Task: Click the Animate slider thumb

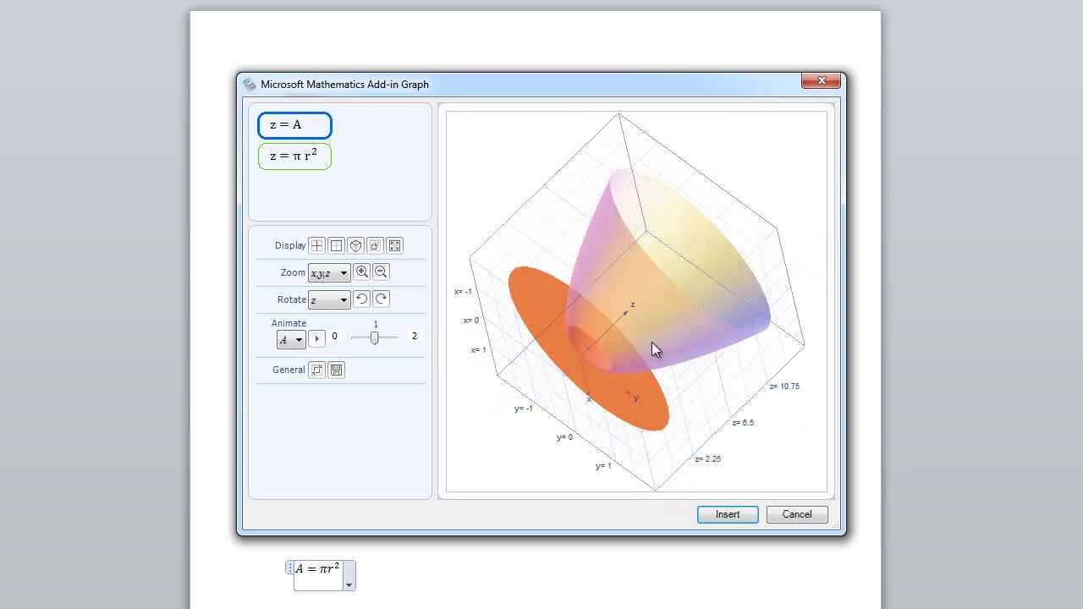Action: tap(374, 337)
